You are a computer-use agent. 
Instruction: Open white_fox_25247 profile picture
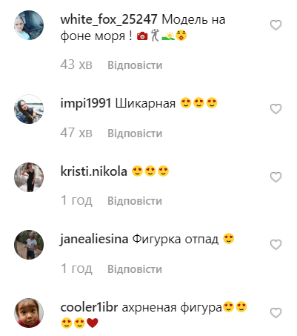coord(29,25)
